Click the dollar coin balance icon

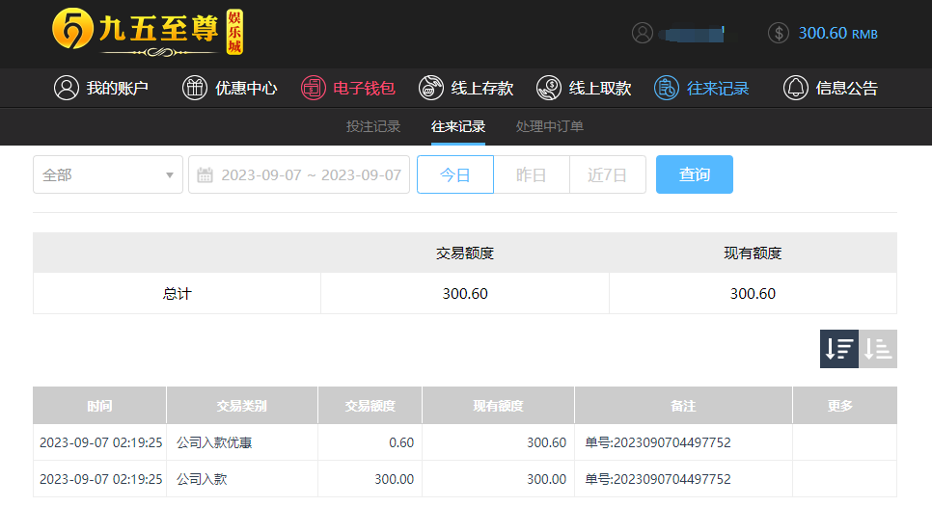(778, 33)
